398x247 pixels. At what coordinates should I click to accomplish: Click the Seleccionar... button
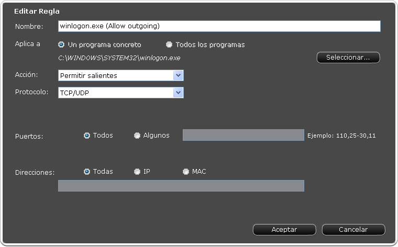348,58
